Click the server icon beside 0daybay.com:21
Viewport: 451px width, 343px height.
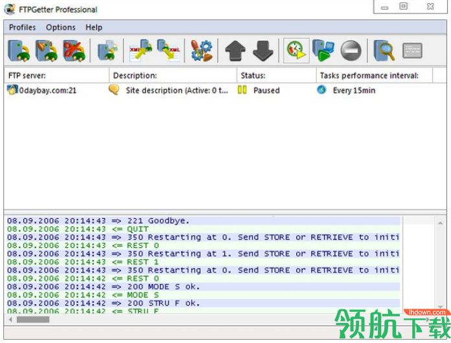(12, 90)
